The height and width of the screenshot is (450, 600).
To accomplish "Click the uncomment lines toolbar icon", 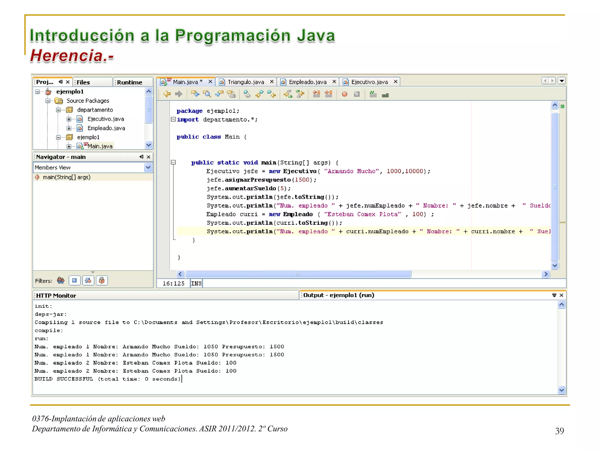I will tap(385, 95).
